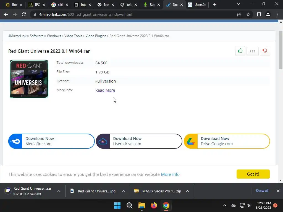Click the +11 rating count
This screenshot has width=283, height=212.
252,51
